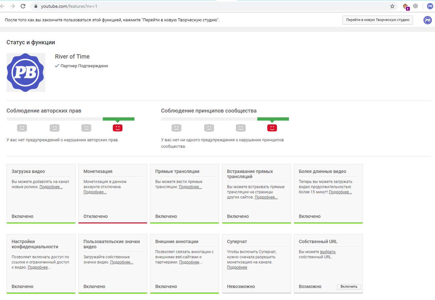Click Отключено status in Монетизация card
The height and width of the screenshot is (300, 435).
[x=96, y=216]
